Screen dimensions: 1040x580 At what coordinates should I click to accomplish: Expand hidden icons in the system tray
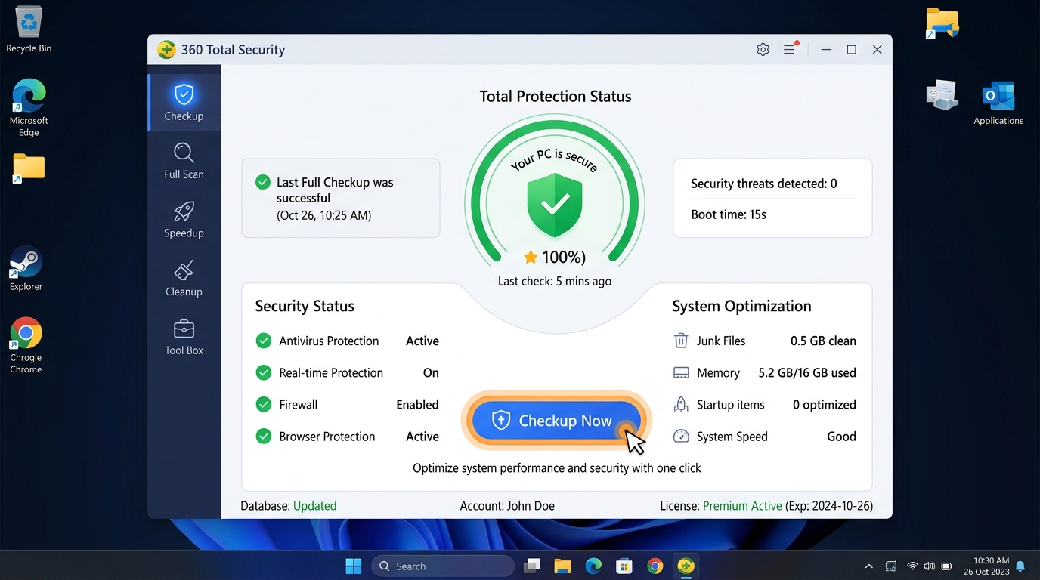(868, 565)
